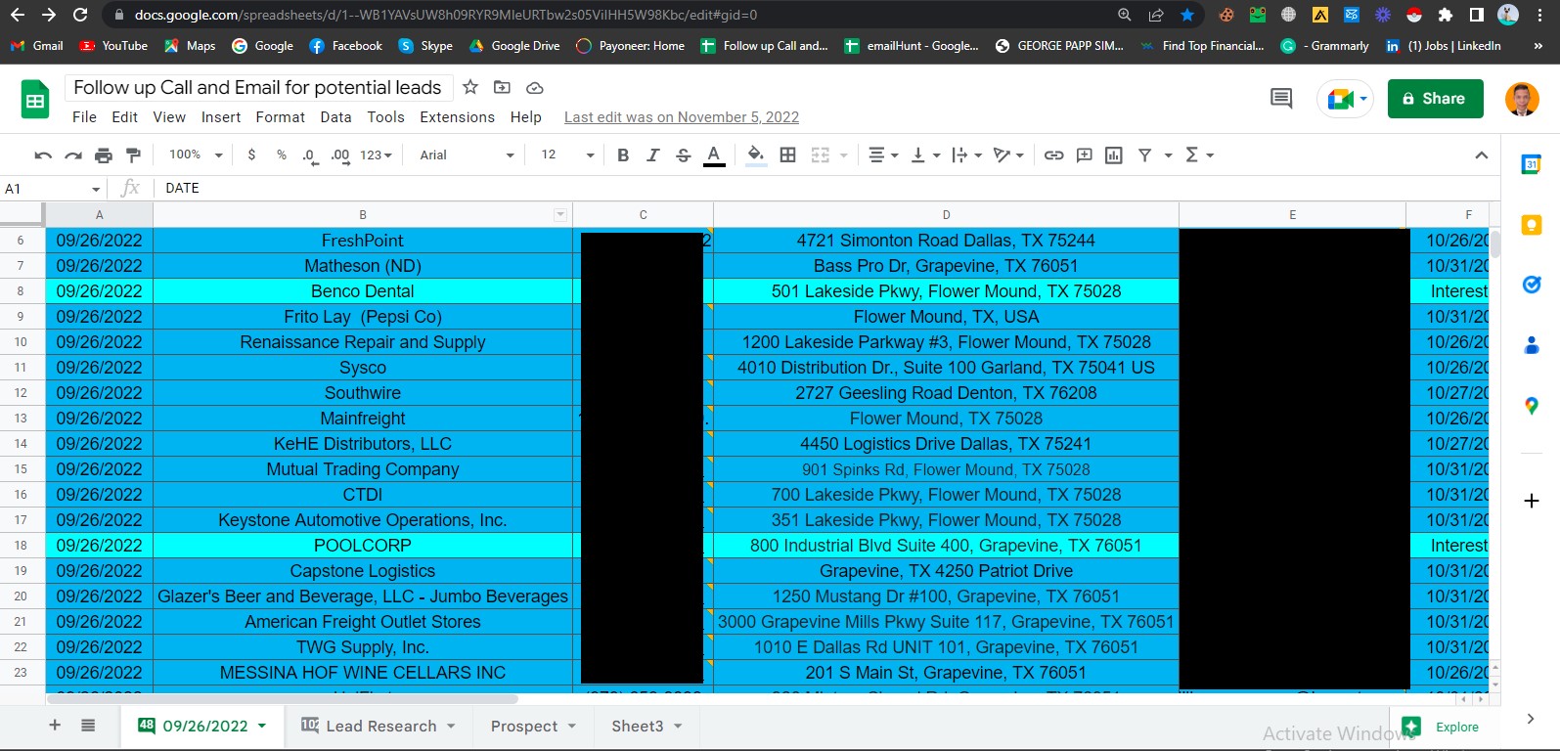Open font size dropdown
This screenshot has width=1560, height=751.
click(567, 155)
